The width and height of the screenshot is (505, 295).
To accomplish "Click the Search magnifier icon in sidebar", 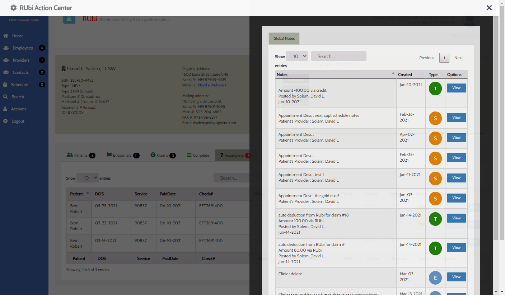I will click(x=5, y=97).
